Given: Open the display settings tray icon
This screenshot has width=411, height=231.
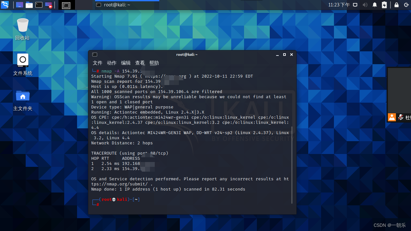Looking at the screenshot, I should pyautogui.click(x=355, y=5).
